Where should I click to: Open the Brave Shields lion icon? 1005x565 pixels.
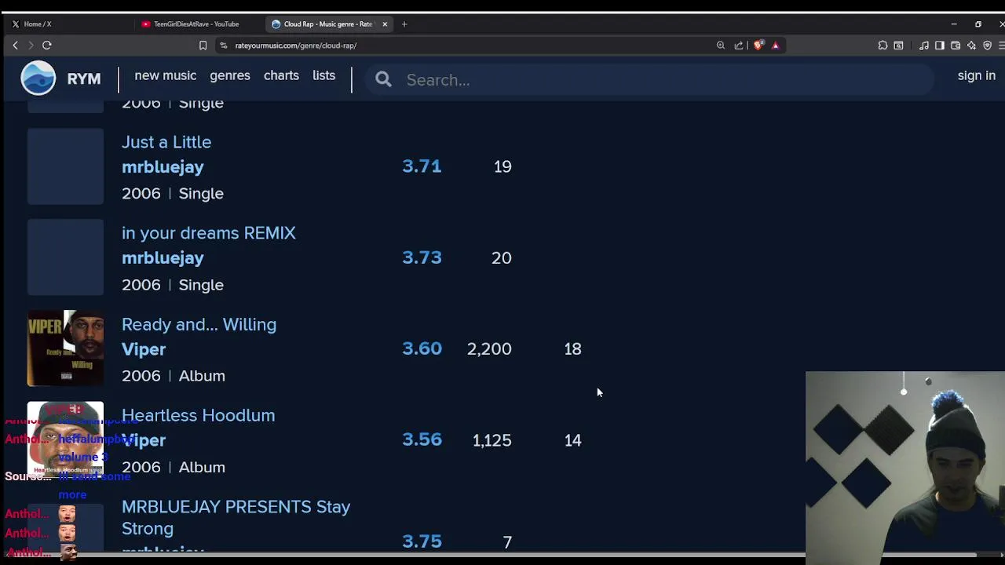click(758, 46)
